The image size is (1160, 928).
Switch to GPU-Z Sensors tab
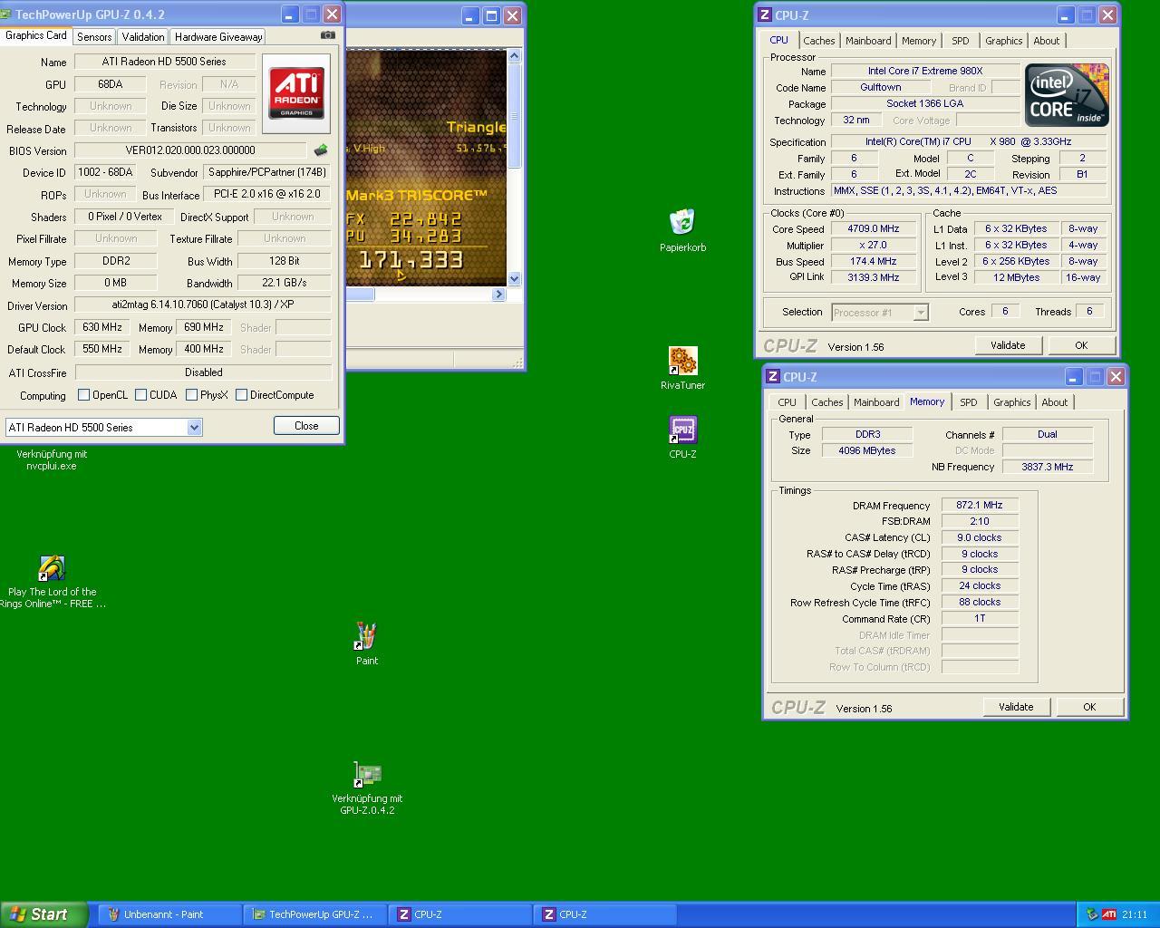coord(94,37)
